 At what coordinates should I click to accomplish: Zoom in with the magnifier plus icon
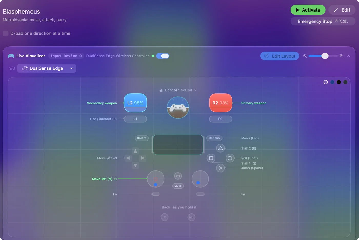[x=341, y=56]
